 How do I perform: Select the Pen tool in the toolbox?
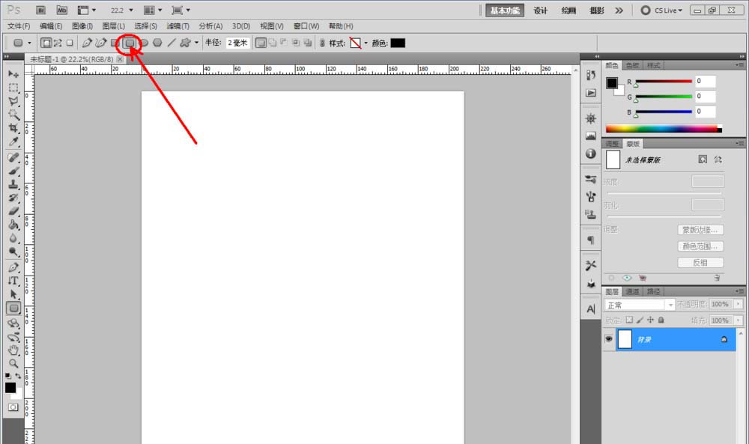click(x=13, y=267)
